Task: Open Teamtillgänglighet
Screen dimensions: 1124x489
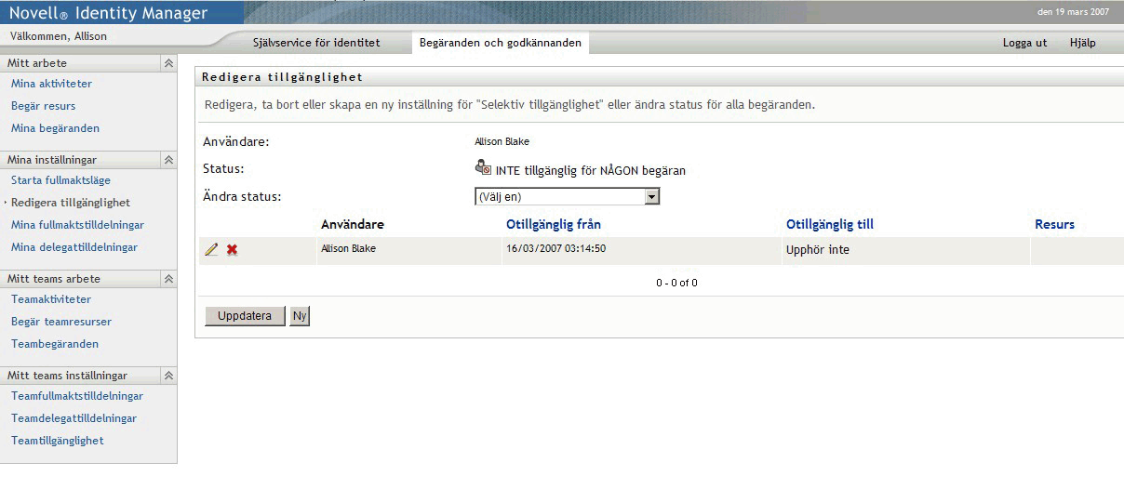Action: (x=57, y=441)
